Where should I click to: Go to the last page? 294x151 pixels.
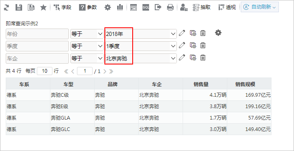[111, 71]
